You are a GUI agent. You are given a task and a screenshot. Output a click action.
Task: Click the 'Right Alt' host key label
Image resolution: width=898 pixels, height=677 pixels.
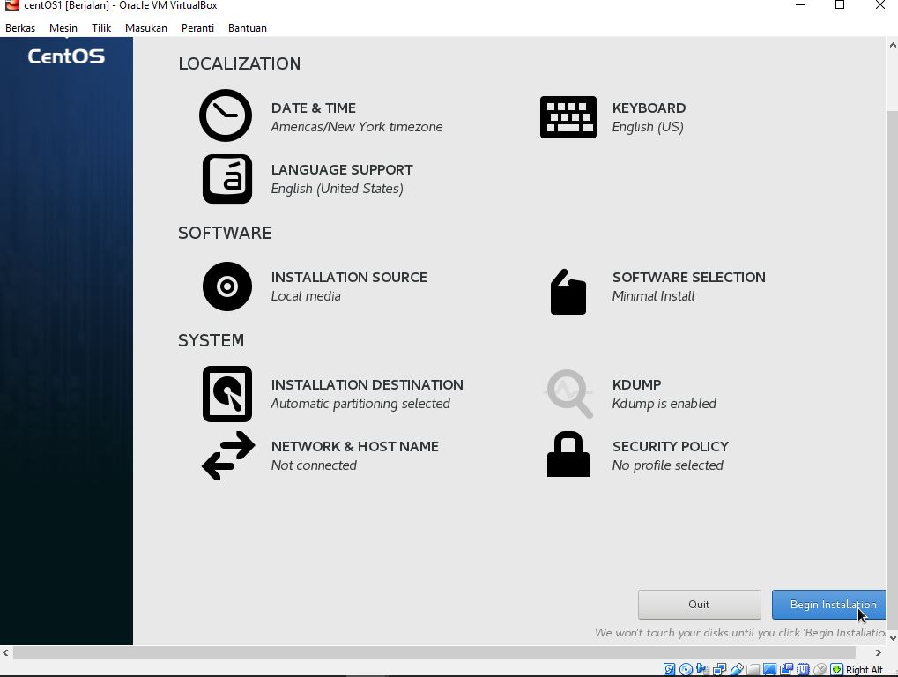865,670
